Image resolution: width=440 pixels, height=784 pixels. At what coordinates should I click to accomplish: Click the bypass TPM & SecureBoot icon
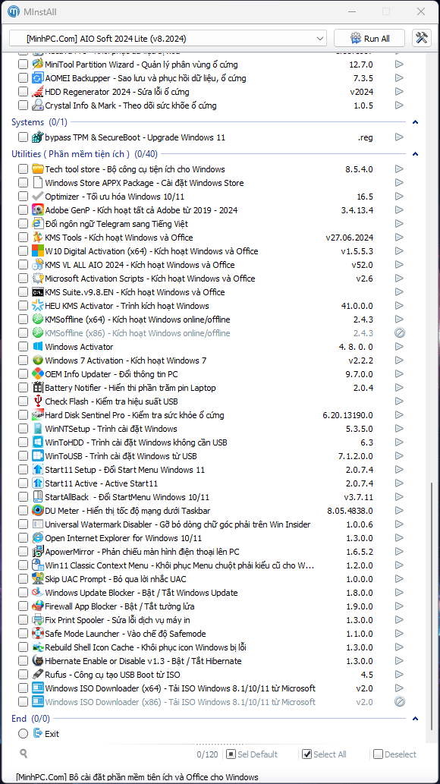pyautogui.click(x=37, y=137)
